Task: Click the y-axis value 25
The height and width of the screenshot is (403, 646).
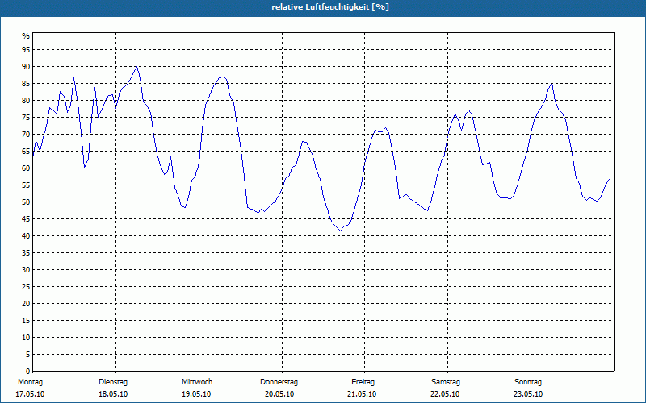Action: [x=26, y=287]
